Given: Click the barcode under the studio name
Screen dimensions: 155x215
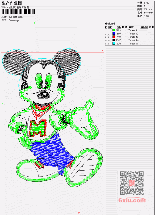Looking at the screenshot, I should [18, 12].
